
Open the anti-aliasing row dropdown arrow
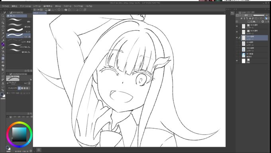[x=29, y=88]
